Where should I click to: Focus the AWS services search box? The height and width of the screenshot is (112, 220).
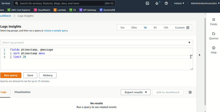tap(64, 3)
